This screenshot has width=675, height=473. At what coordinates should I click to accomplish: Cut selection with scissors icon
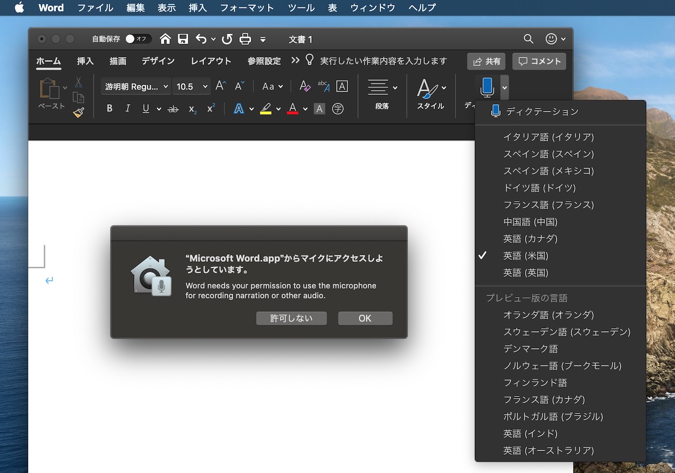[78, 82]
